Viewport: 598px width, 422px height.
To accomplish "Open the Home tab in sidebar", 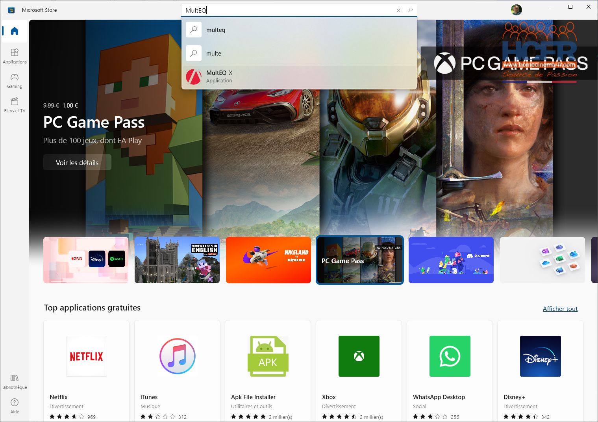I will (x=15, y=31).
